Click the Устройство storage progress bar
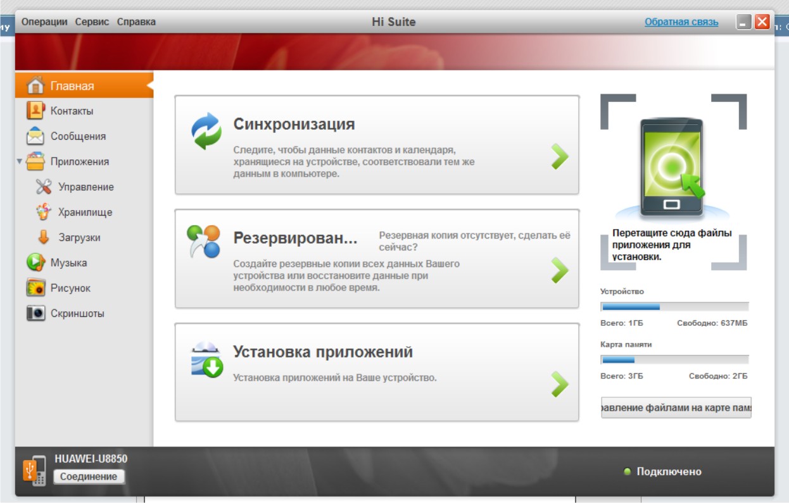 click(674, 307)
